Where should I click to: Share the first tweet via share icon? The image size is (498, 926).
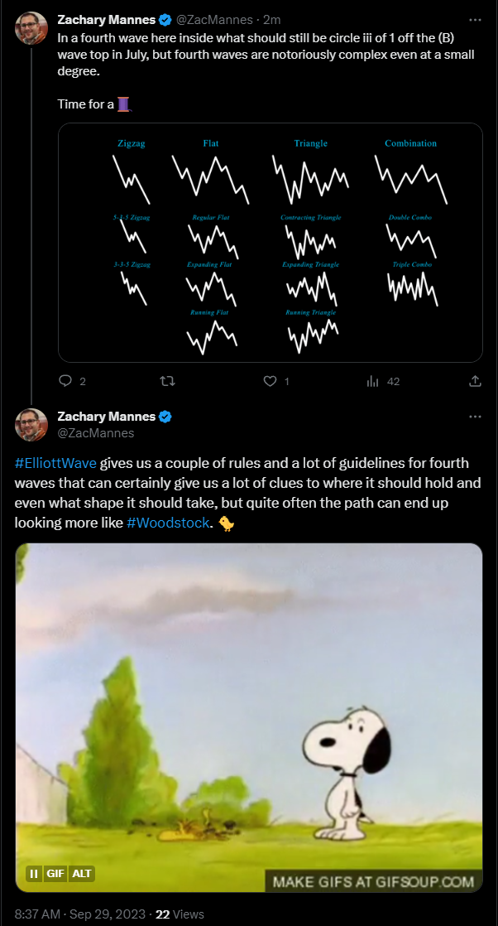click(x=475, y=381)
